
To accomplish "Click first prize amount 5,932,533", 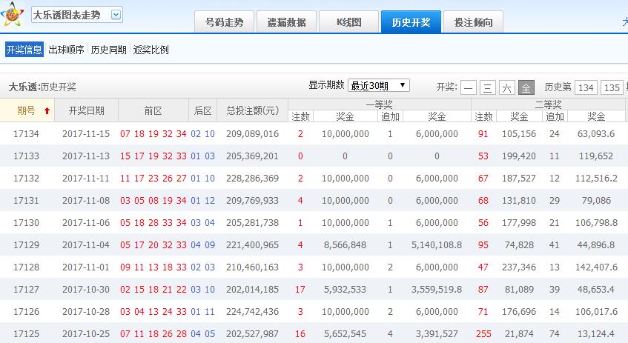I will point(346,290).
